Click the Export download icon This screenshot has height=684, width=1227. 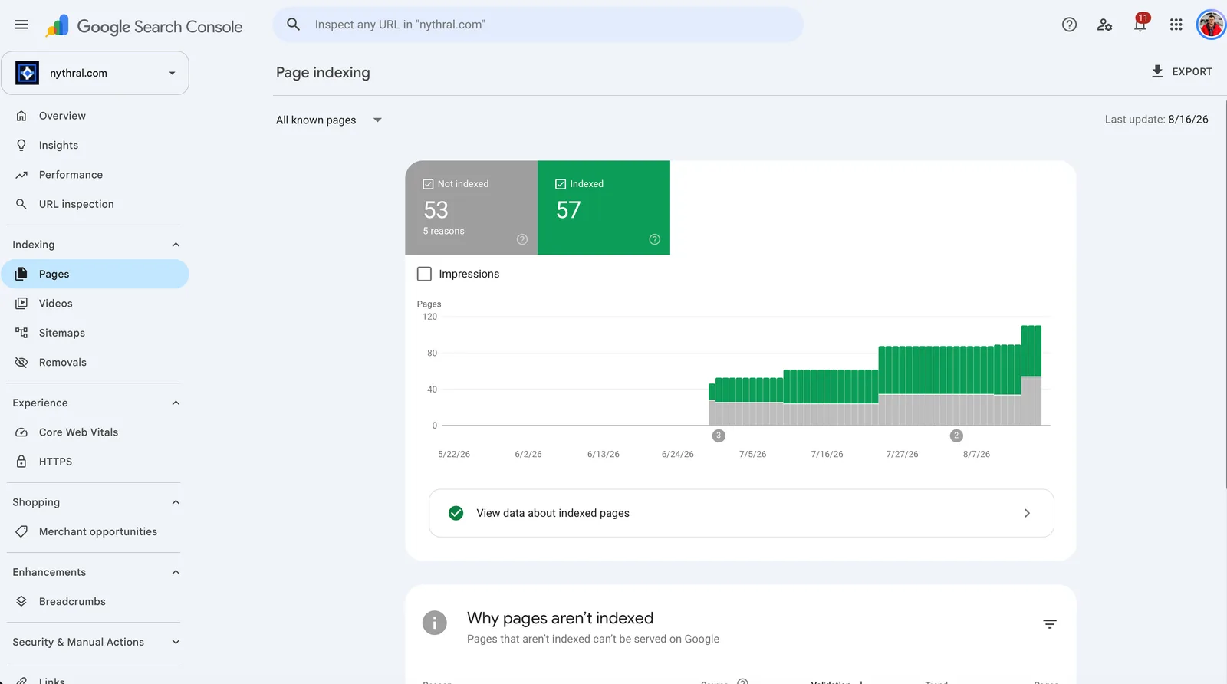click(1157, 71)
